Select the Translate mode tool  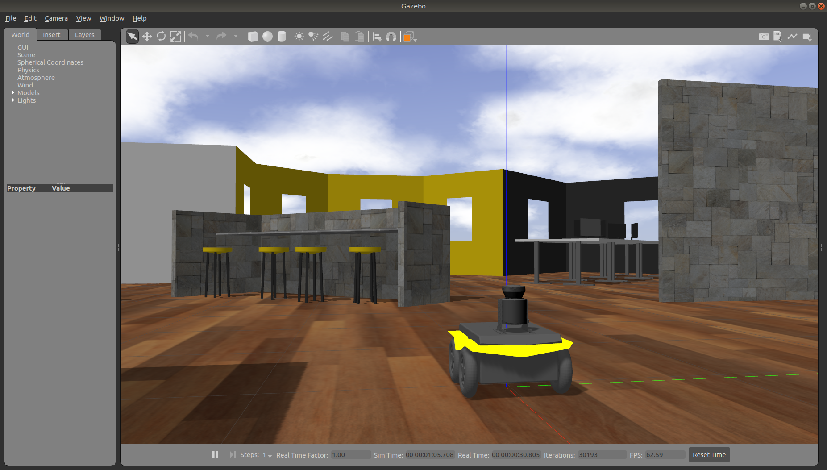[x=147, y=37]
